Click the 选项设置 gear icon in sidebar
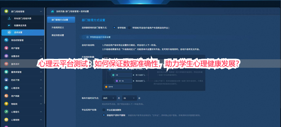 (x=9, y=32)
